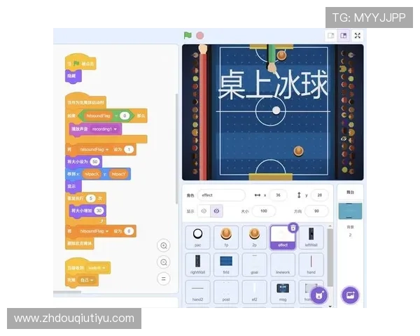Edit the size field showing 100

pyautogui.click(x=264, y=211)
